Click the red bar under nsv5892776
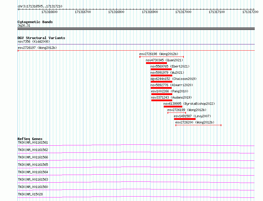This screenshot has width=263, height=201. [161, 88]
